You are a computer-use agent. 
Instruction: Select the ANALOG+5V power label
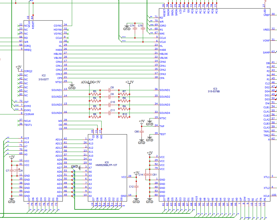tap(90, 82)
